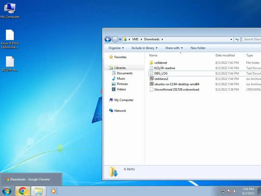Open the Organize menu
Viewport: 261px width, 196px height.
116,48
